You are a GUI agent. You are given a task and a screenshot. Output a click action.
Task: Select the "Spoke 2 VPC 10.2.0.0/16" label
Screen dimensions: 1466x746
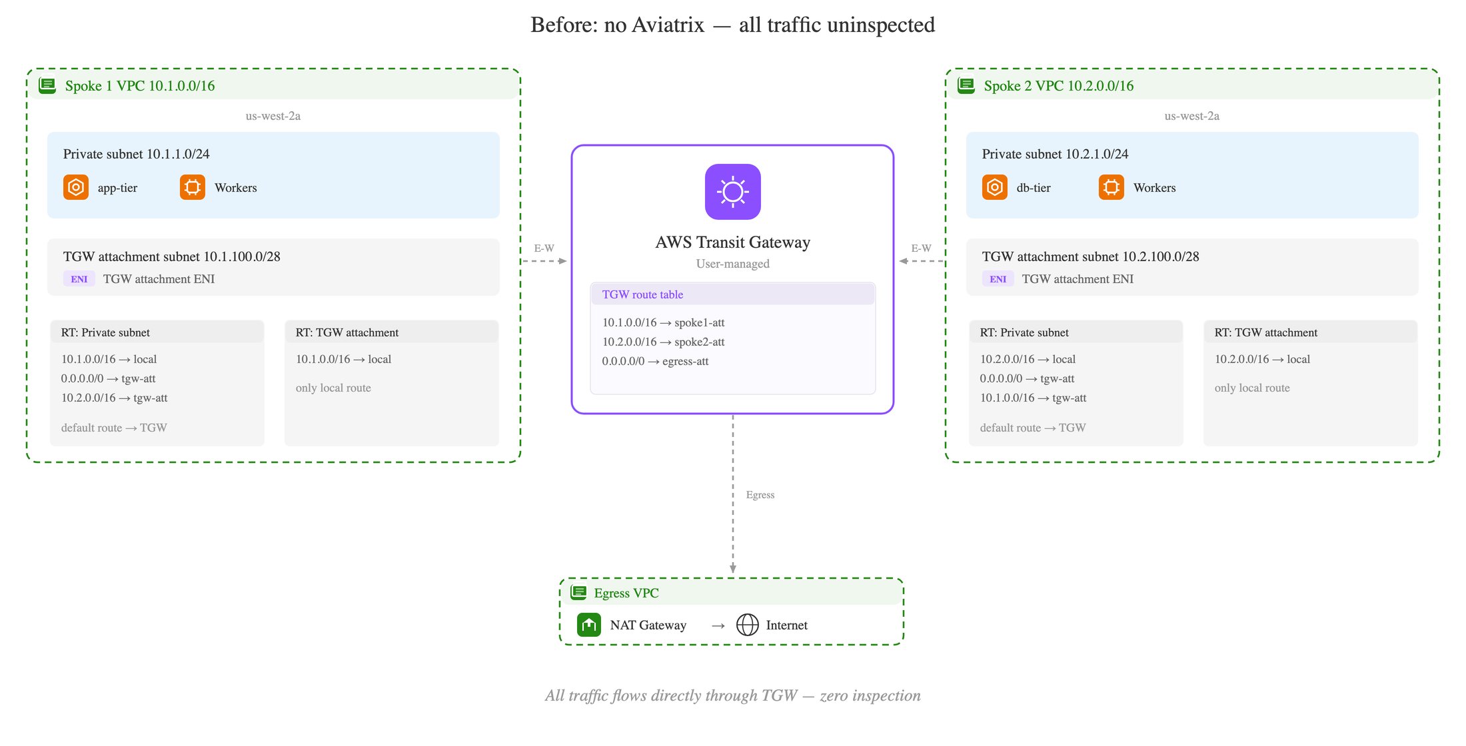point(1059,86)
